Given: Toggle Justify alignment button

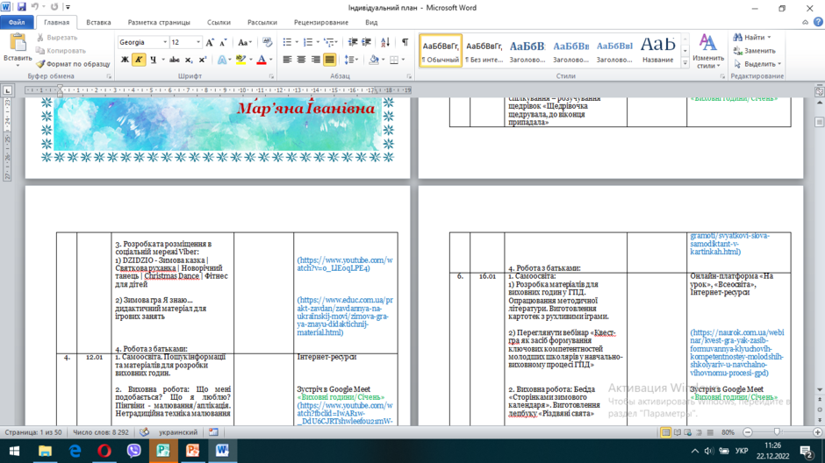Looking at the screenshot, I should 329,60.
